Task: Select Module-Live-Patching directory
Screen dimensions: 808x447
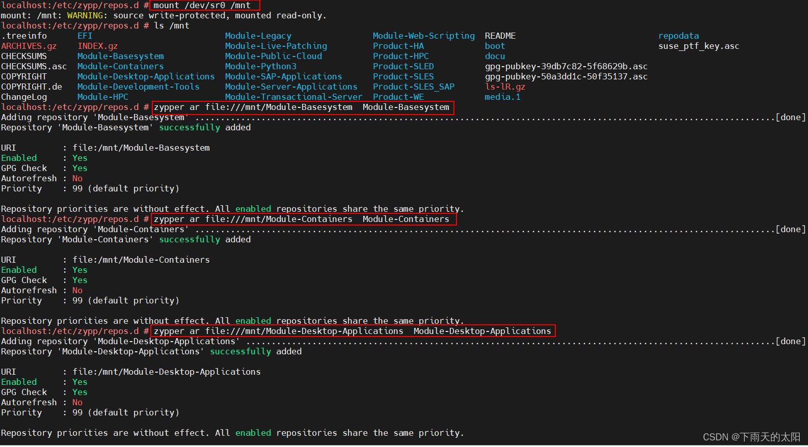Action: pos(276,46)
